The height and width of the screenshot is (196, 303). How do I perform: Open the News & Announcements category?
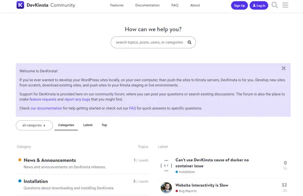[x=49, y=160]
